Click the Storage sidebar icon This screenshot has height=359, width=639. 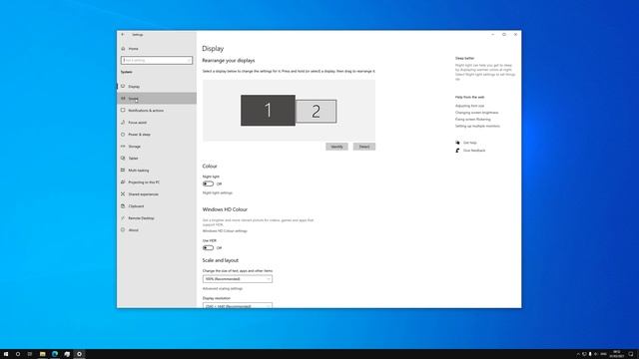[x=123, y=147]
